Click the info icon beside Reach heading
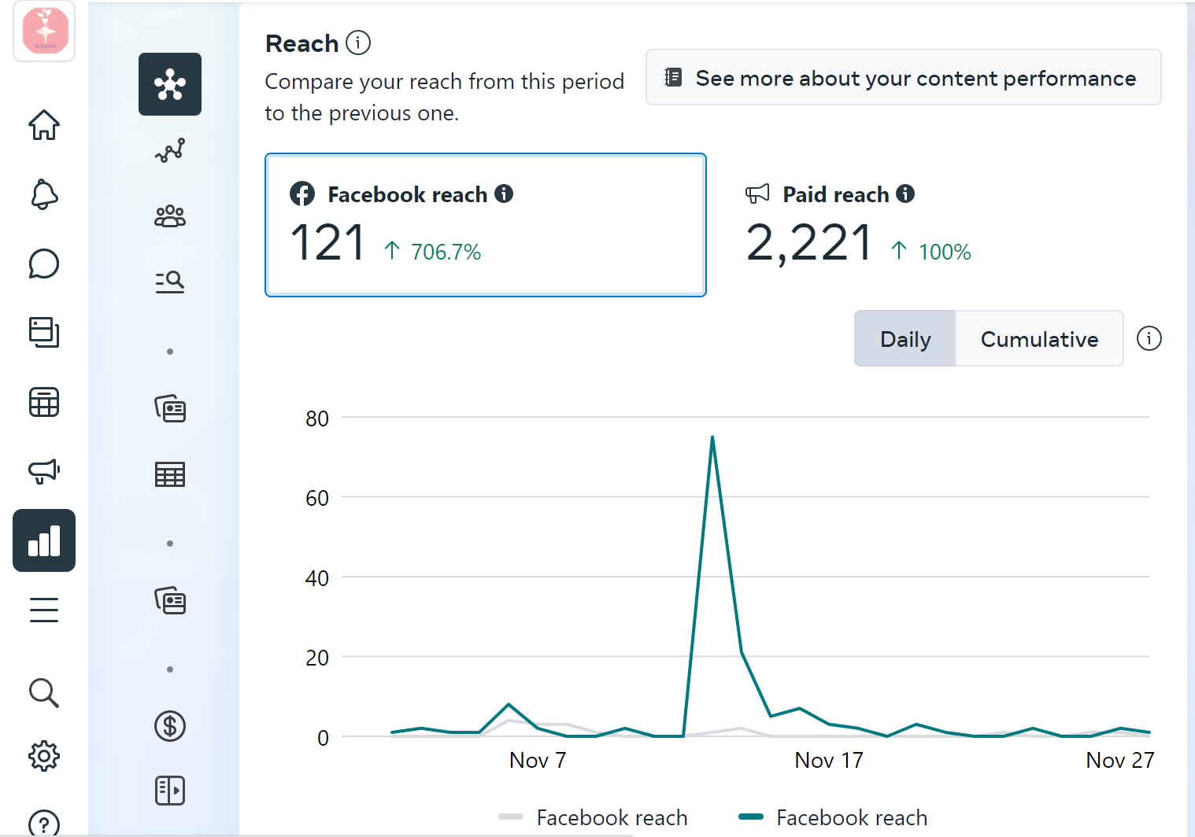 click(358, 42)
